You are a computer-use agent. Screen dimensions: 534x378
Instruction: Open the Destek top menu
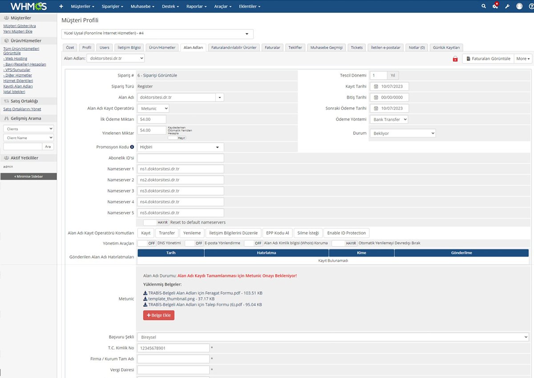pyautogui.click(x=170, y=7)
